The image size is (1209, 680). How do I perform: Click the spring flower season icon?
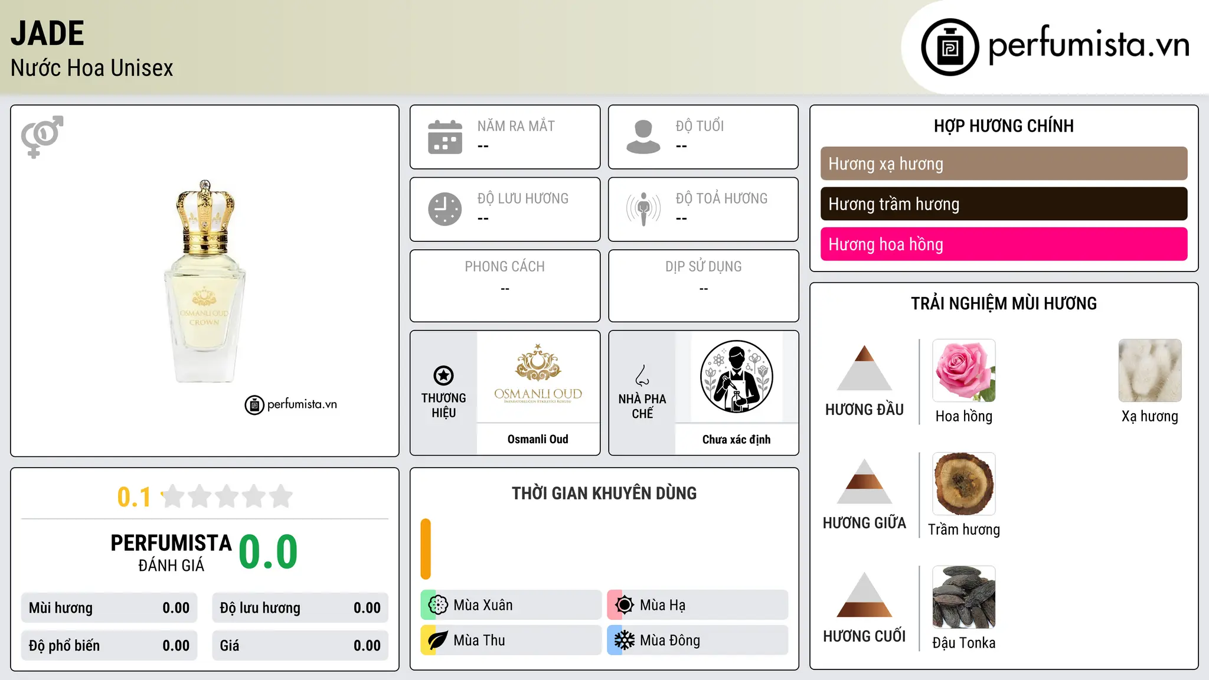pos(438,604)
